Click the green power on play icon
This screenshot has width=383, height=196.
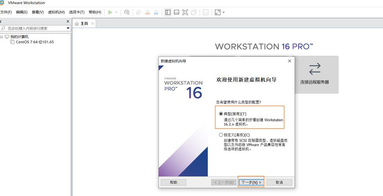110,12
